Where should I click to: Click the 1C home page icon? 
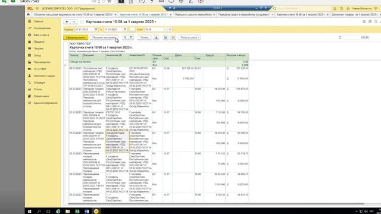click(x=29, y=14)
